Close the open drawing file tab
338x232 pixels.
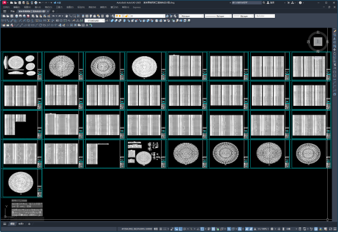(48, 11)
